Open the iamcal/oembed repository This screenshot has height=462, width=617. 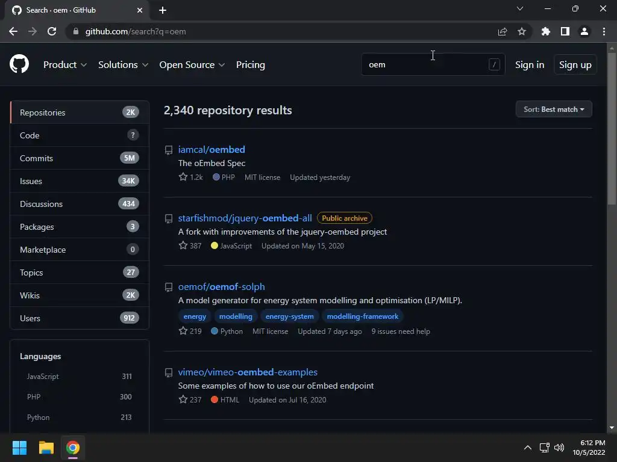(x=211, y=150)
